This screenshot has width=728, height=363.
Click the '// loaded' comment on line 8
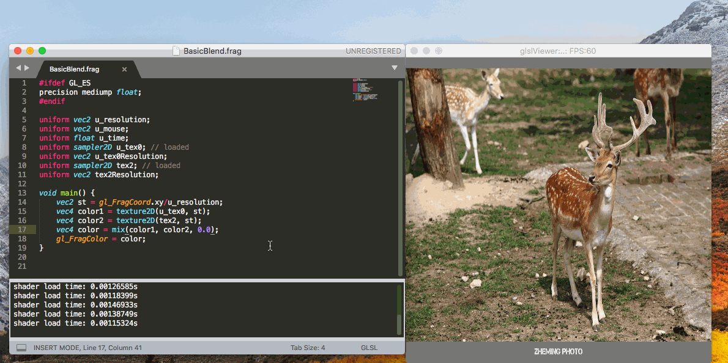169,147
